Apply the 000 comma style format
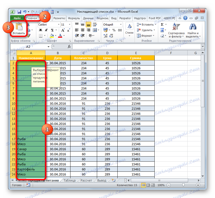The image size is (215, 198). (120, 30)
